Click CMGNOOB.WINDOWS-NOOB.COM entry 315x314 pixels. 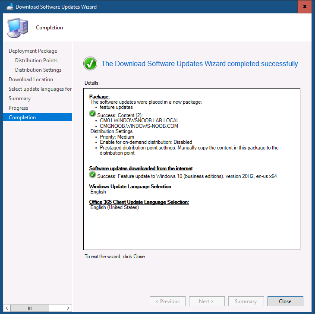139,126
